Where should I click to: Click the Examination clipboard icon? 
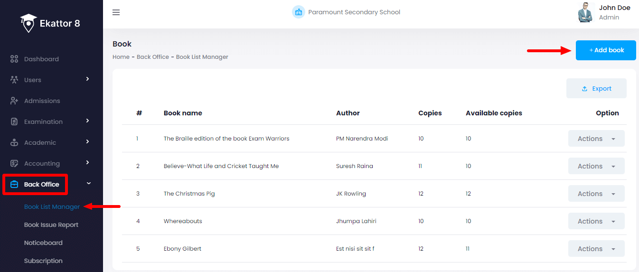(x=14, y=122)
